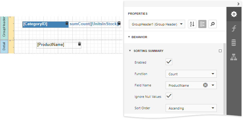This screenshot has width=243, height=120.
Task: Open the Report Explorer hierarchy tab
Action: tap(234, 57)
